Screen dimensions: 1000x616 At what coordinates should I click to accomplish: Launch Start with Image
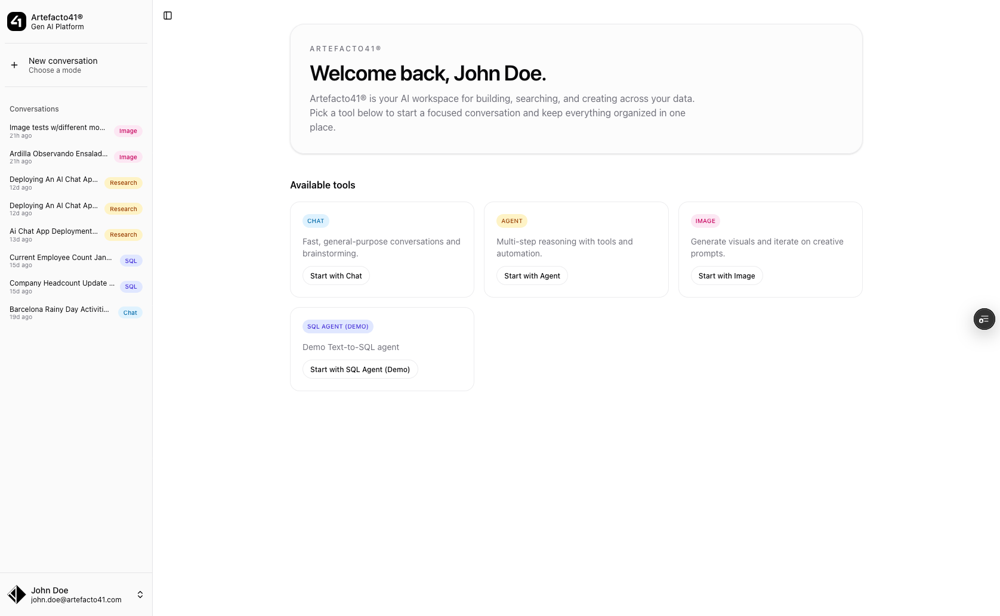726,276
